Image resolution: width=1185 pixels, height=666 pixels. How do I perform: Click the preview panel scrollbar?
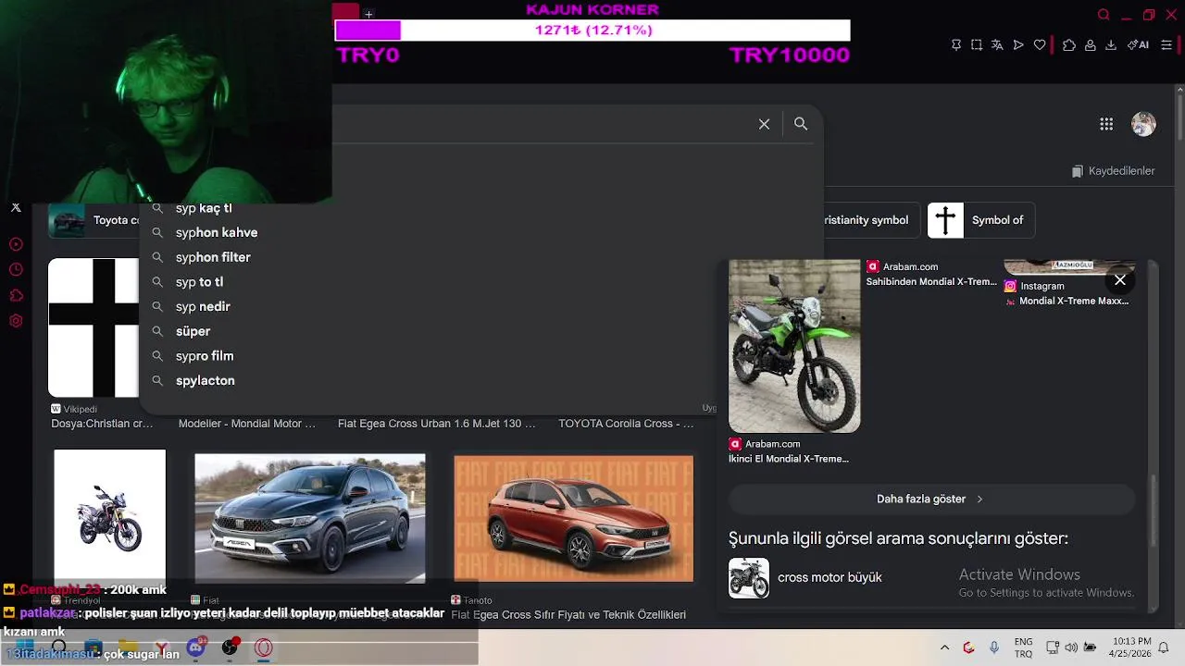point(1154,509)
